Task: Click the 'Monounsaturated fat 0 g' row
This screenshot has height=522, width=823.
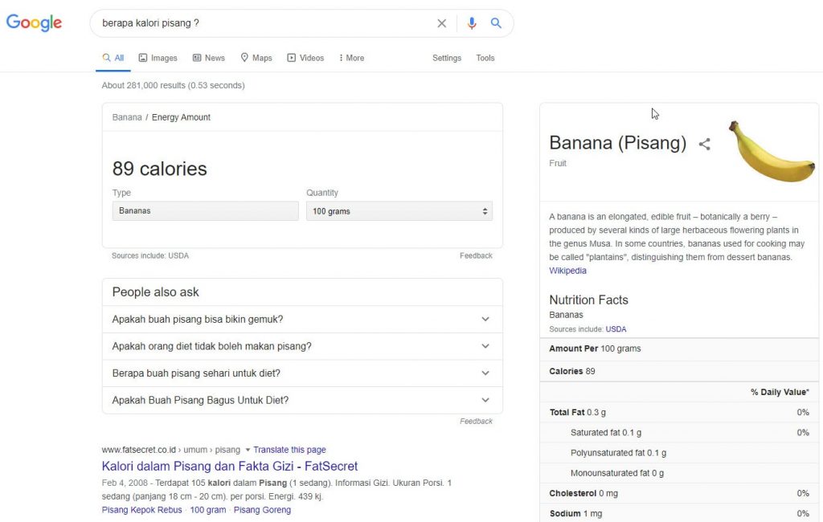Action: click(x=679, y=473)
